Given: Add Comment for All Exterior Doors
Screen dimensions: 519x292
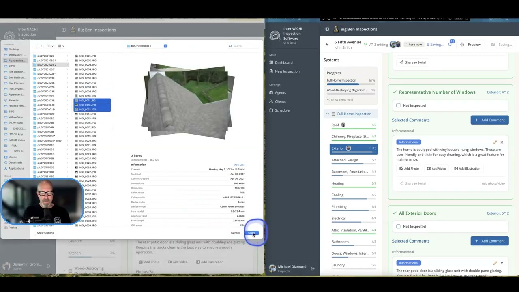Looking at the screenshot, I should 489,241.
